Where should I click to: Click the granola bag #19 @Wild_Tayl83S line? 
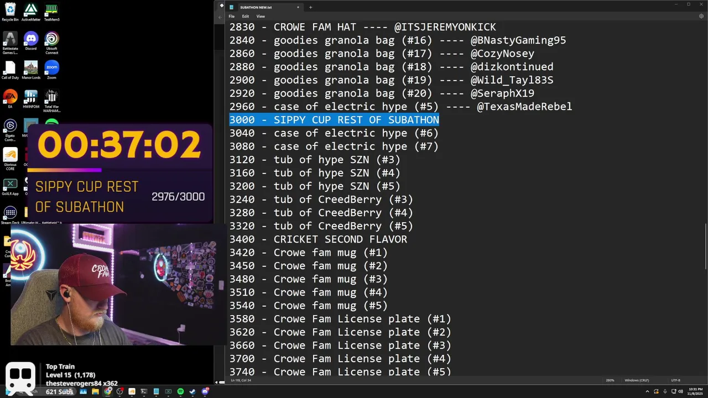[x=391, y=80]
